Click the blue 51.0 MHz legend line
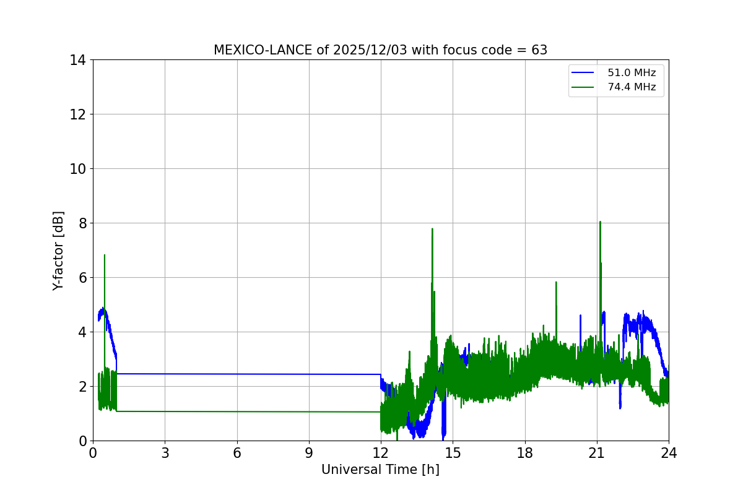This screenshot has width=743, height=495. click(x=583, y=73)
